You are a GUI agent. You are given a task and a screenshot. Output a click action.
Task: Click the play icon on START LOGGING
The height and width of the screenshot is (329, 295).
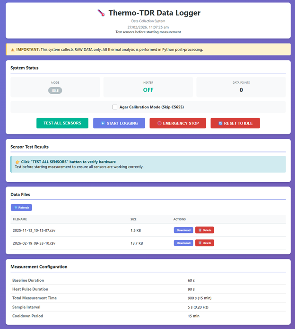click(102, 123)
